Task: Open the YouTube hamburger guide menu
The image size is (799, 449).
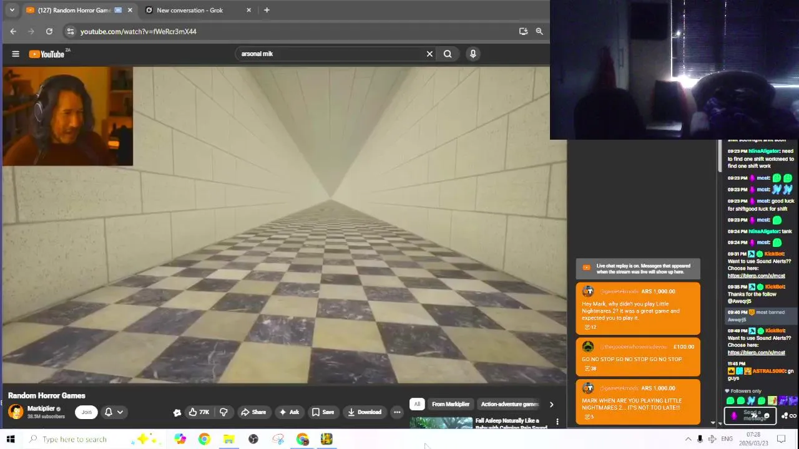Action: 16,54
